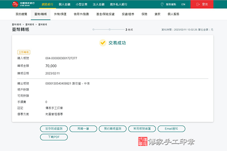Open the 個人金融 top menu
This screenshot has width=227, height=151.
pos(64,4)
